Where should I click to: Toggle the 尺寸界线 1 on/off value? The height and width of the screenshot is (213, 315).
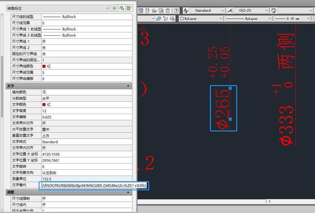pyautogui.click(x=86, y=41)
